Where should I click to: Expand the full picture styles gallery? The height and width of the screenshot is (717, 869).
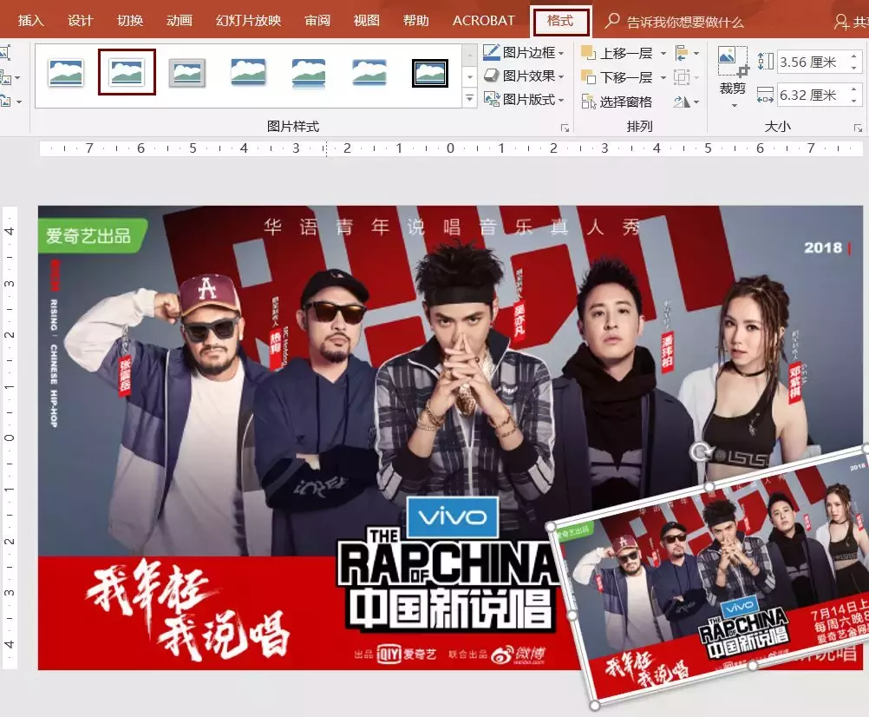pos(470,98)
